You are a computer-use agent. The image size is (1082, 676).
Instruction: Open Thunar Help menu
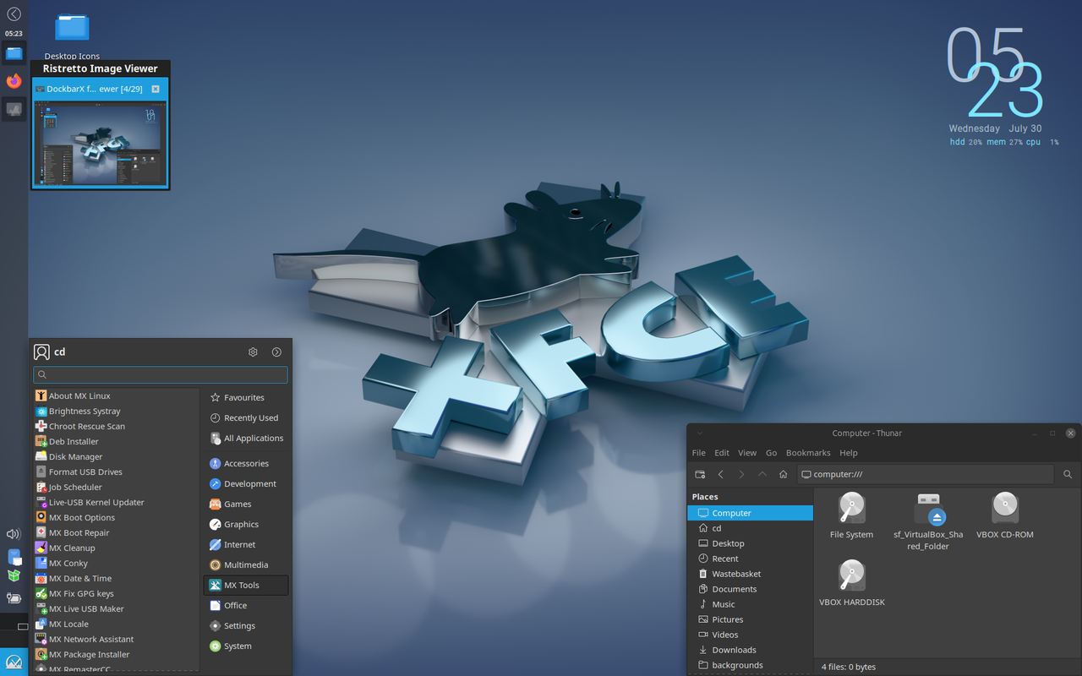(x=849, y=453)
